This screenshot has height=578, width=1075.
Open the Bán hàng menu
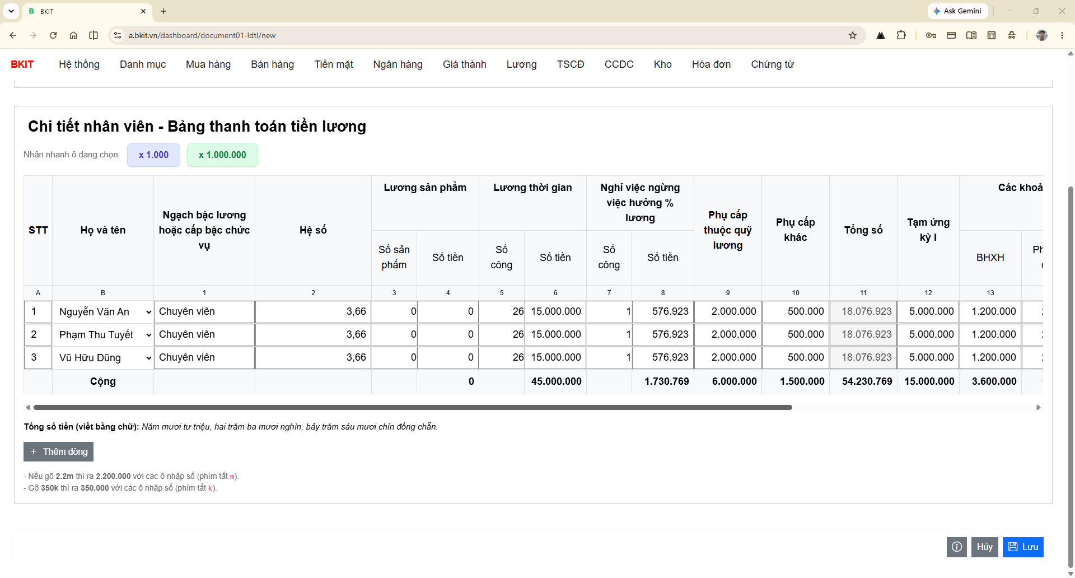coord(273,64)
